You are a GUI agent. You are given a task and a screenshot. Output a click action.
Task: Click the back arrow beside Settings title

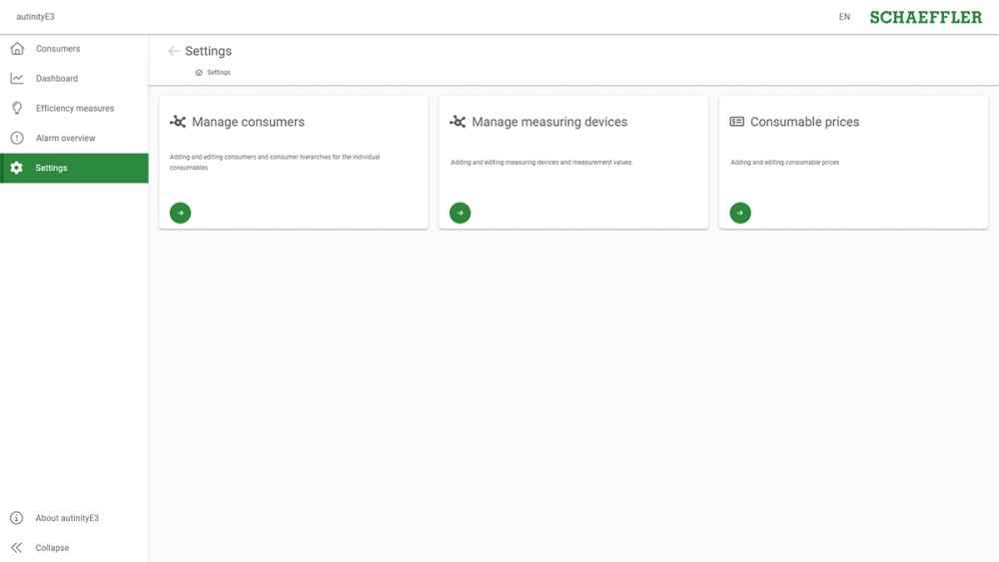(174, 51)
